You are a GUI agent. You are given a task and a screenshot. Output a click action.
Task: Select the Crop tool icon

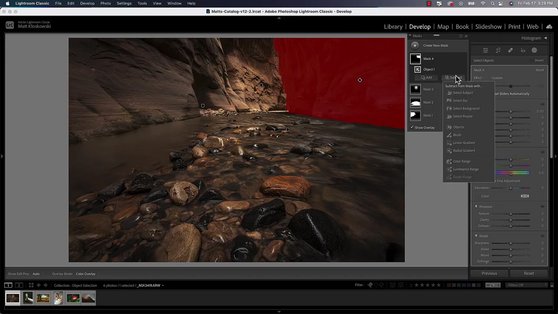(x=498, y=50)
